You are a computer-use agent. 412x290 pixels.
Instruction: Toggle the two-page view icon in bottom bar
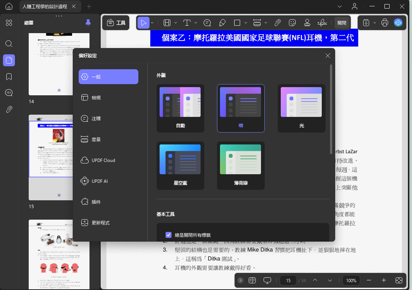tap(252, 280)
